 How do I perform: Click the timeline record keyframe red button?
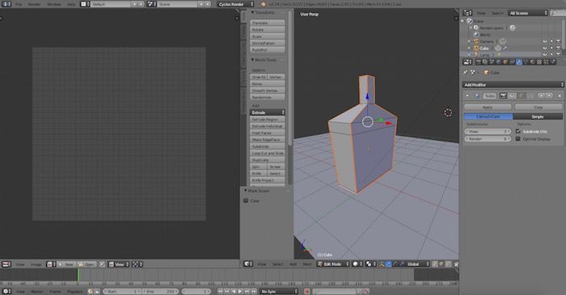pos(307,292)
